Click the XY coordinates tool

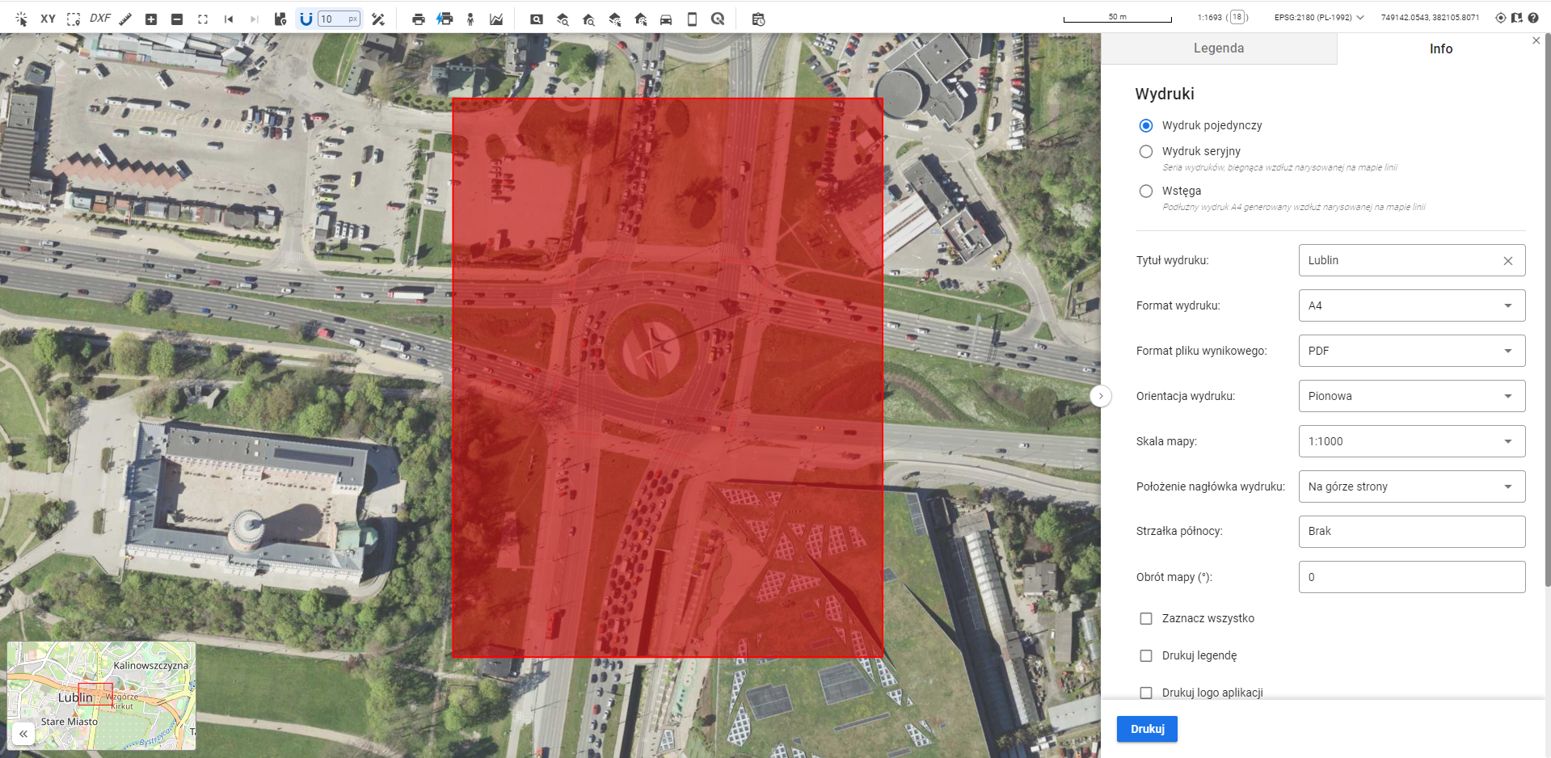48,19
